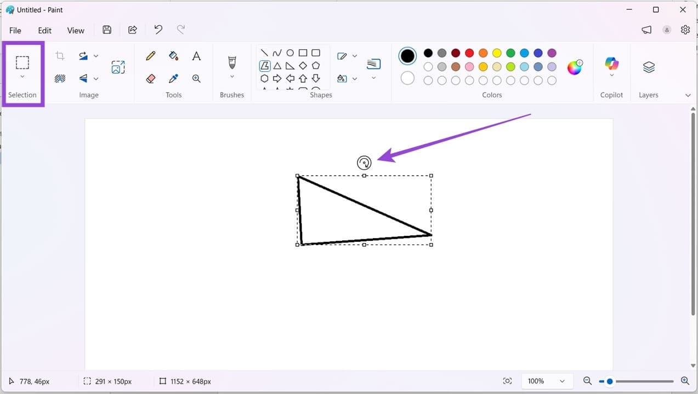Open the File menu
The width and height of the screenshot is (698, 394).
click(x=15, y=30)
